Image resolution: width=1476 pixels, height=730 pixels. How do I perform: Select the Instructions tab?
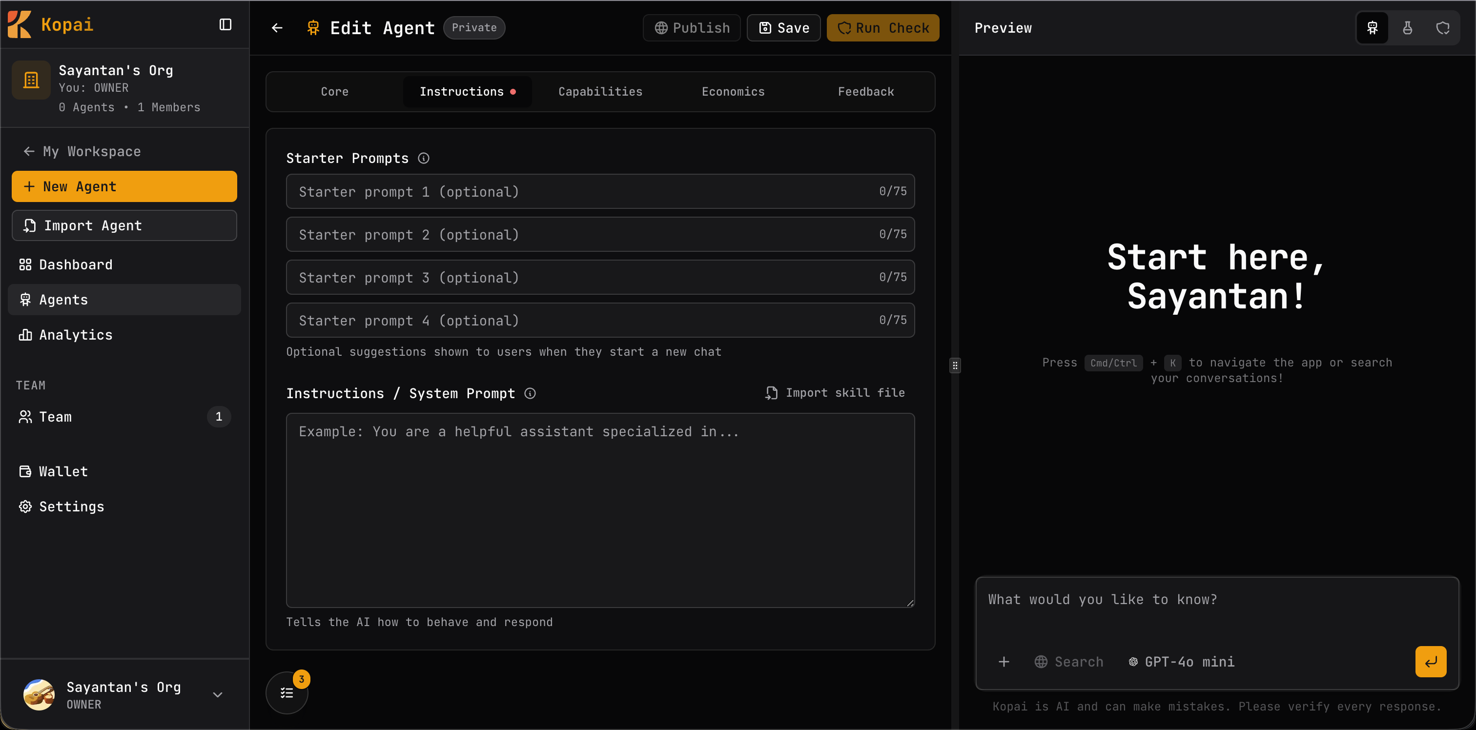468,92
